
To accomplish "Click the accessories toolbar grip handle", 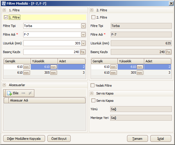I will 5,93.
